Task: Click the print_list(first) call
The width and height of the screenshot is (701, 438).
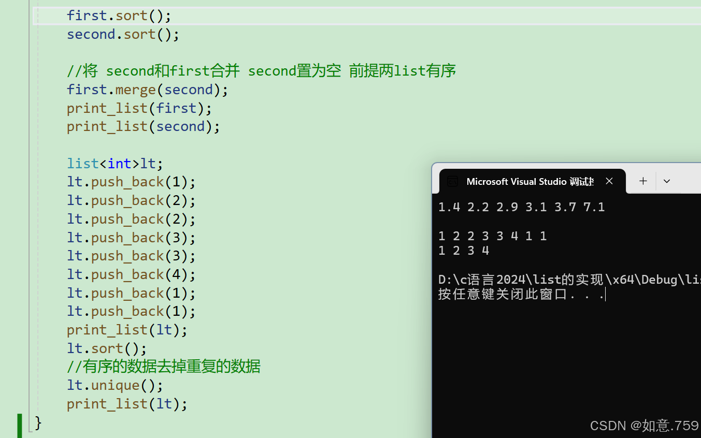Action: [139, 108]
